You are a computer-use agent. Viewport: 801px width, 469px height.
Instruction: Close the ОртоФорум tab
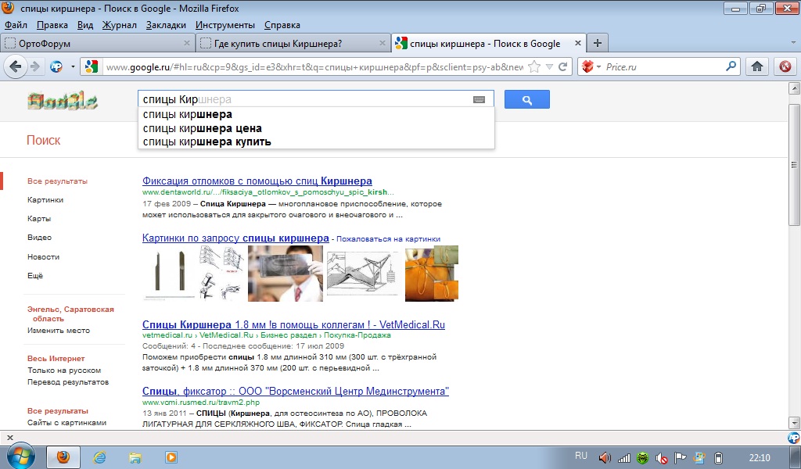(x=186, y=43)
